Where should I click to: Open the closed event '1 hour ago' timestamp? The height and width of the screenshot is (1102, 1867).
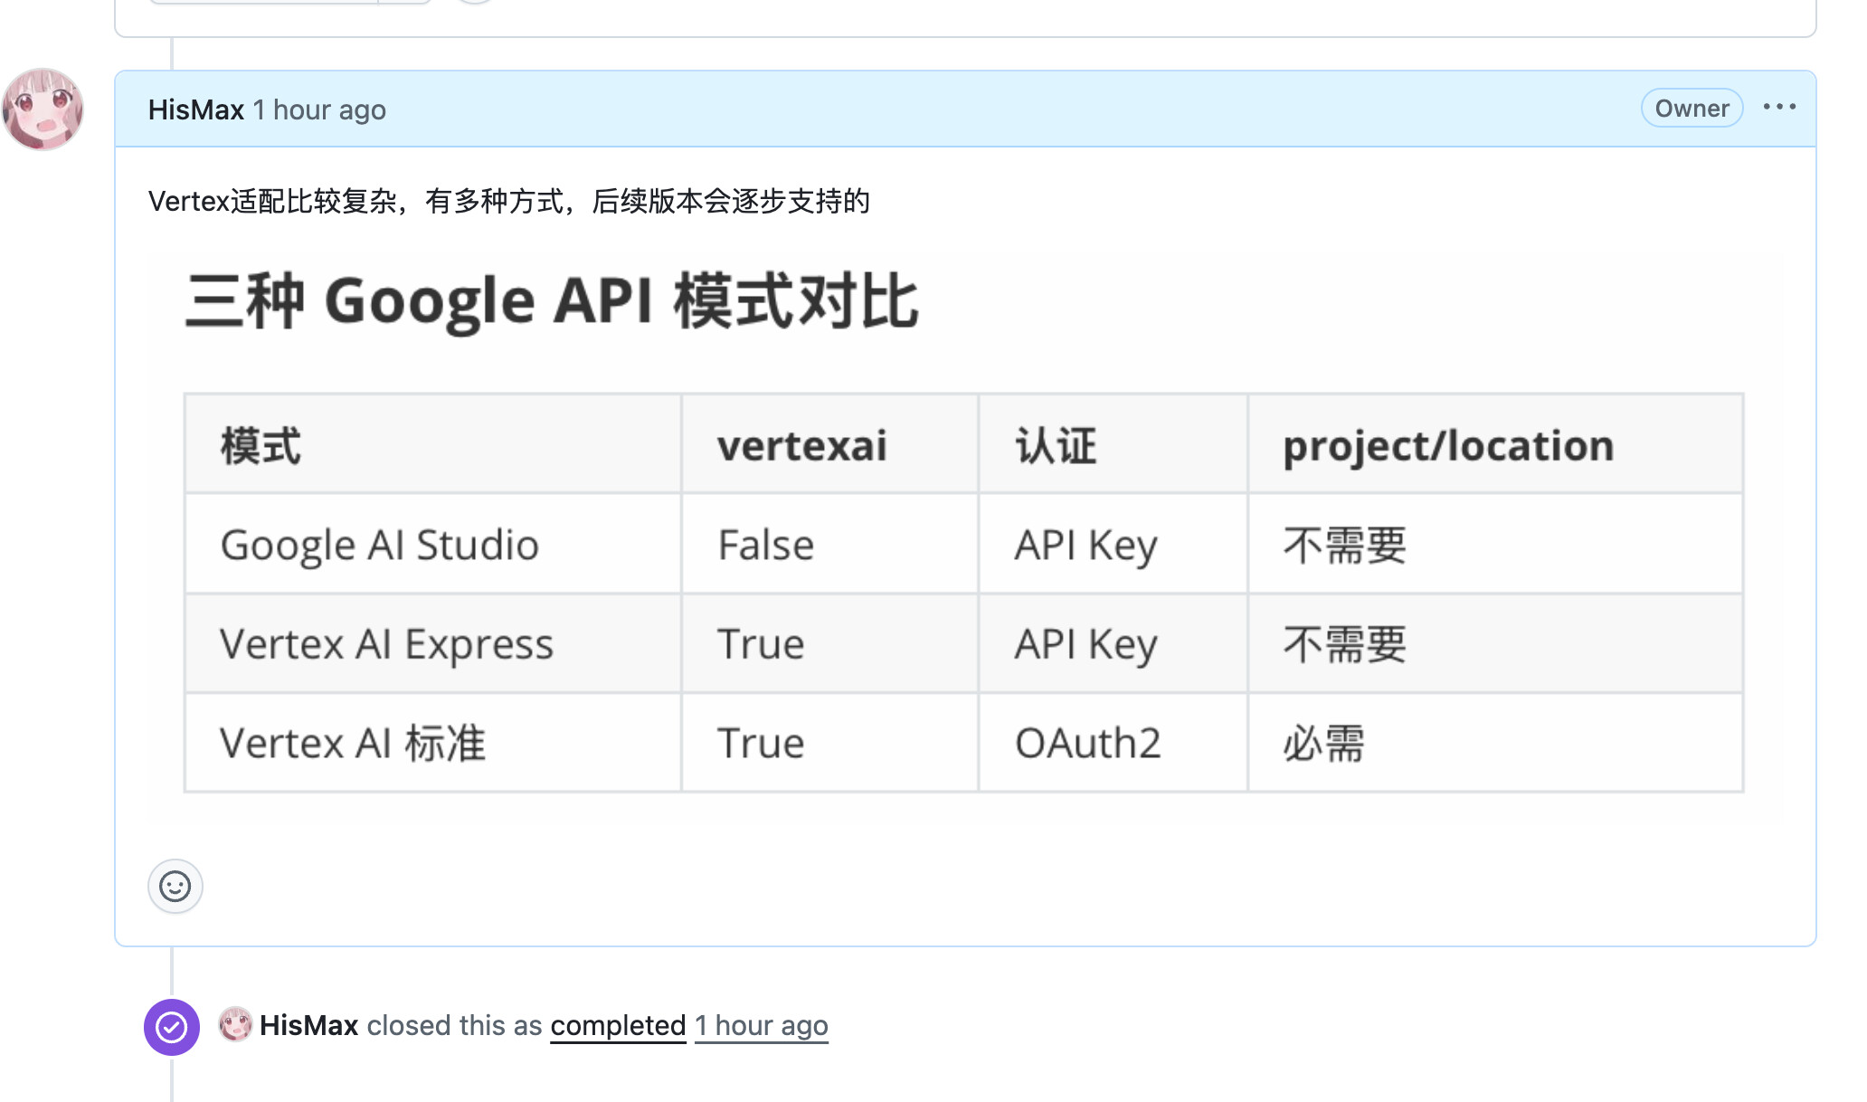(762, 1025)
